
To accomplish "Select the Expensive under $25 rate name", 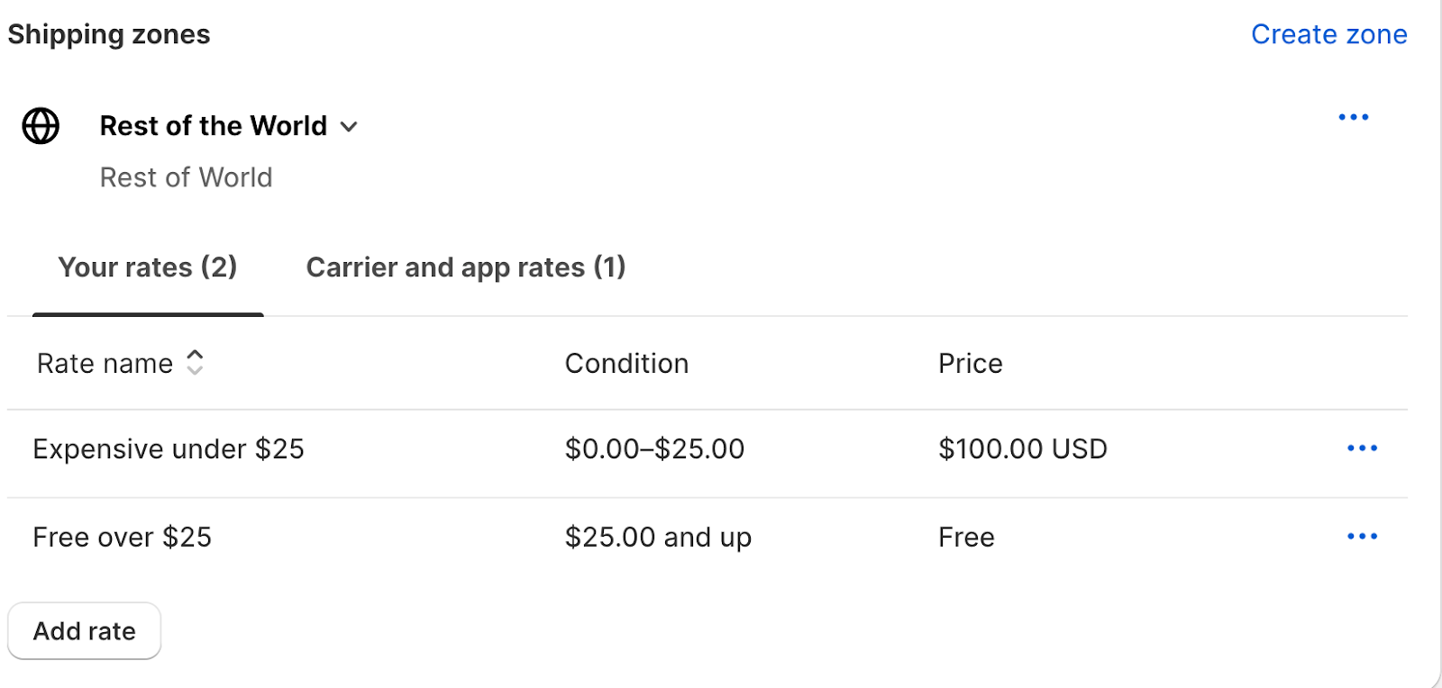I will pos(169,448).
